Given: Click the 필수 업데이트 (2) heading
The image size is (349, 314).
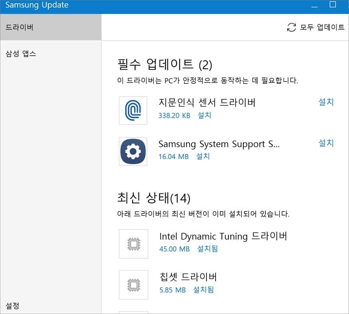Looking at the screenshot, I should [165, 64].
